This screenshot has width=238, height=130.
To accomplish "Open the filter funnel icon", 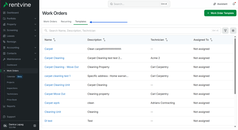I will (x=225, y=30).
